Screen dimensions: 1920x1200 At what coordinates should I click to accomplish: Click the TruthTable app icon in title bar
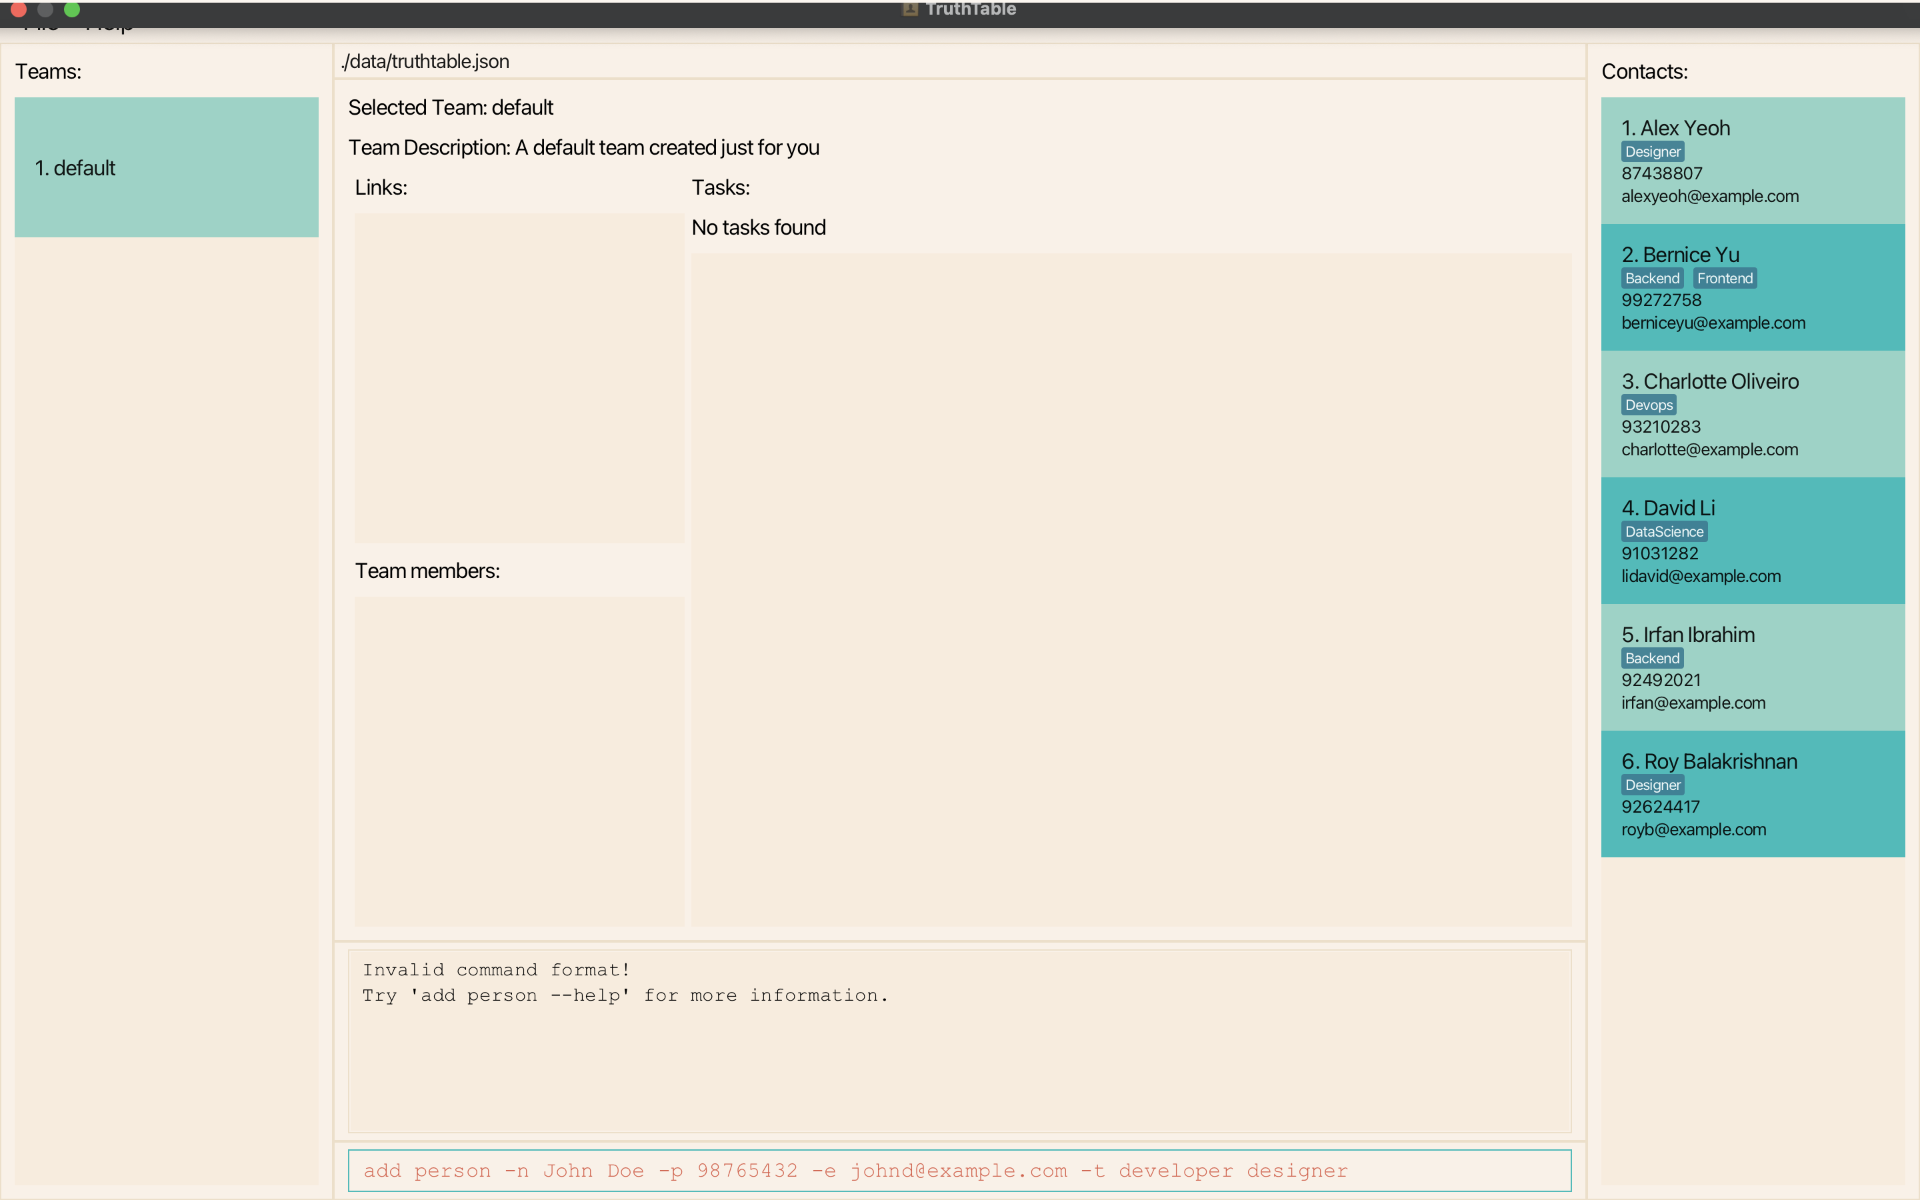pos(910,9)
